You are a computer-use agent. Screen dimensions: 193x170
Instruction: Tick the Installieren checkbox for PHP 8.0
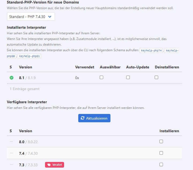[x=161, y=142]
